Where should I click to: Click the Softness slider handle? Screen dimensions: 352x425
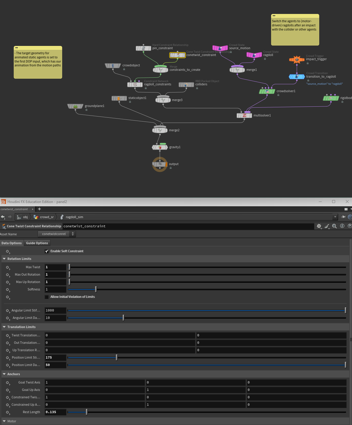point(96,289)
